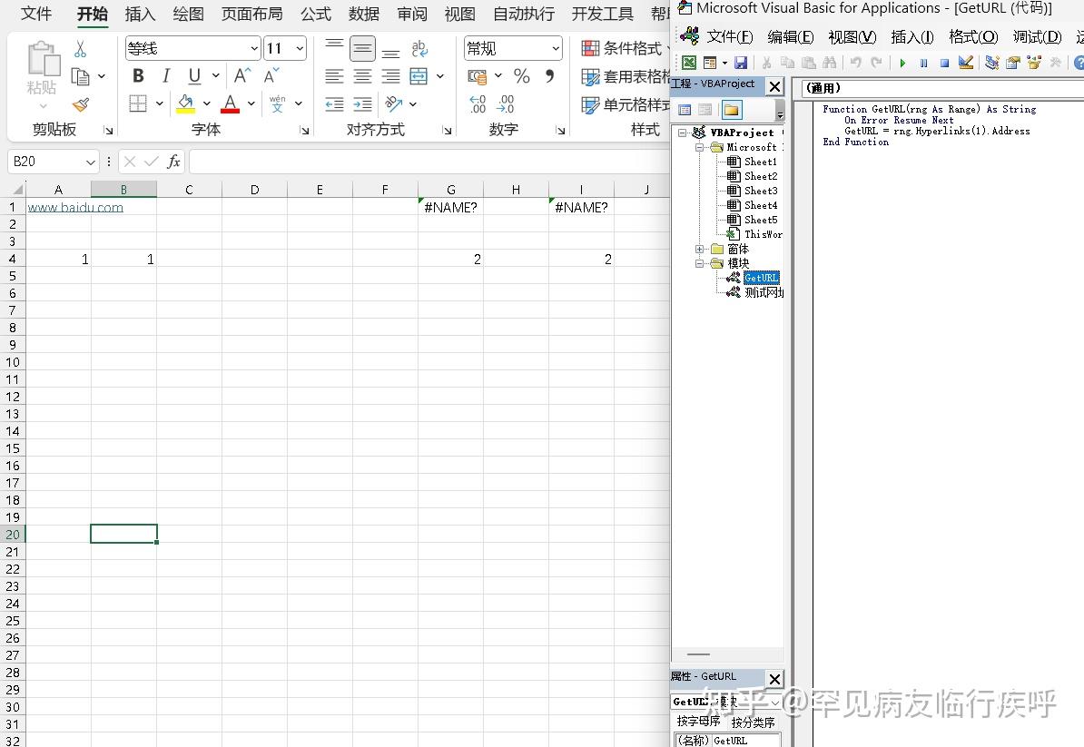The width and height of the screenshot is (1084, 747).
Task: Toggle bold formatting in the ribbon
Action: [x=137, y=76]
